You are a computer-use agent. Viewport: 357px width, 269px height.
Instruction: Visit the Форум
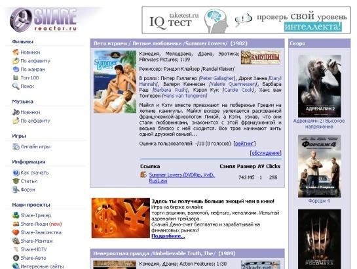coord(28,190)
